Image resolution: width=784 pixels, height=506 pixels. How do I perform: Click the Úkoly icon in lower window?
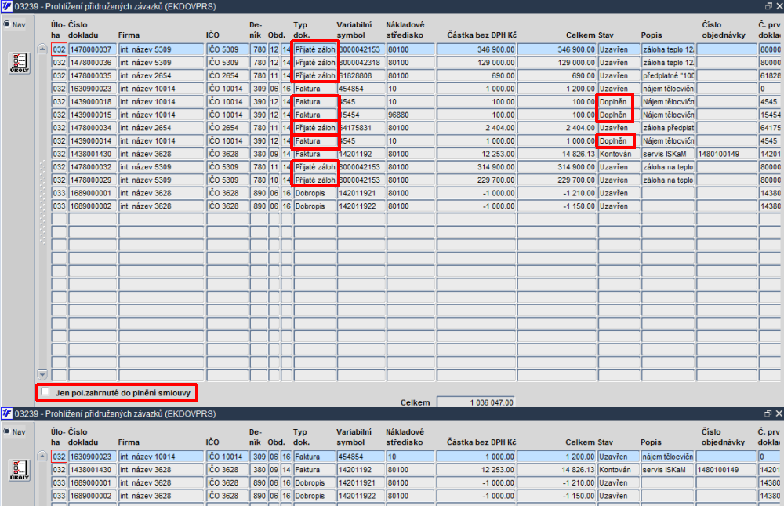point(20,471)
